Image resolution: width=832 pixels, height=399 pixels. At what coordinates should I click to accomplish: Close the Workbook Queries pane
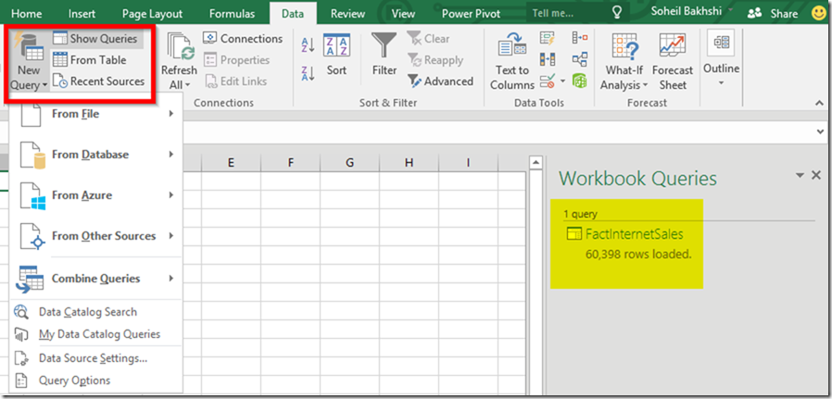[817, 175]
